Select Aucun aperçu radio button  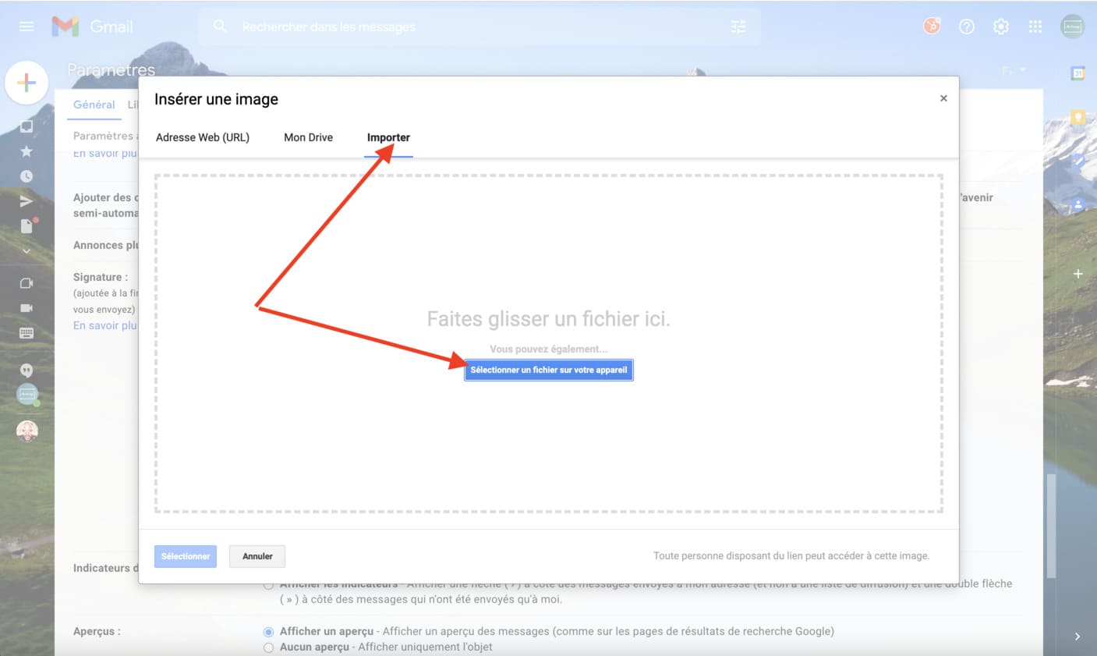tap(268, 647)
